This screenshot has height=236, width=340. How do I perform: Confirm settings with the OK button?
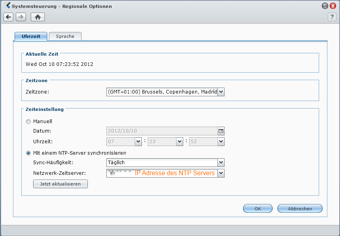(258, 209)
